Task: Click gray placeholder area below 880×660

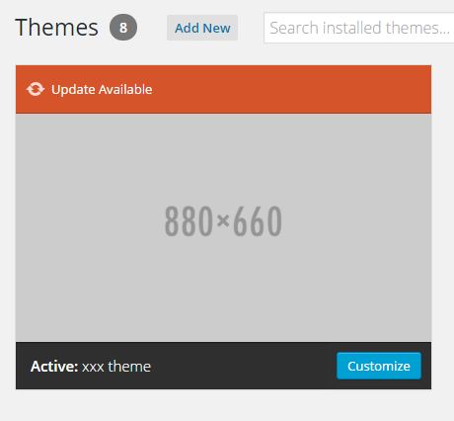Action: click(x=223, y=290)
